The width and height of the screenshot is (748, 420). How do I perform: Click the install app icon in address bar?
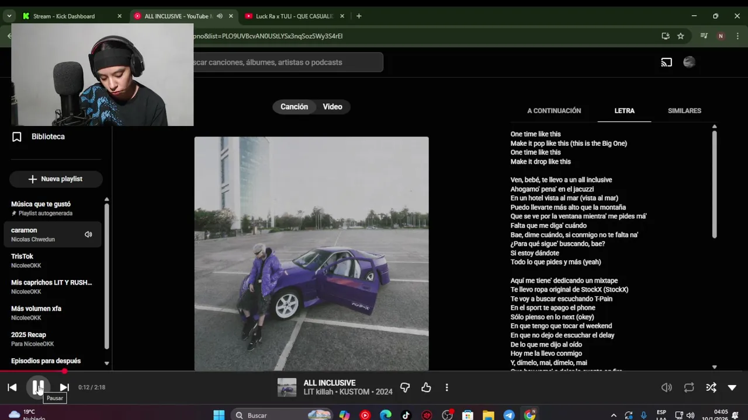pyautogui.click(x=666, y=36)
